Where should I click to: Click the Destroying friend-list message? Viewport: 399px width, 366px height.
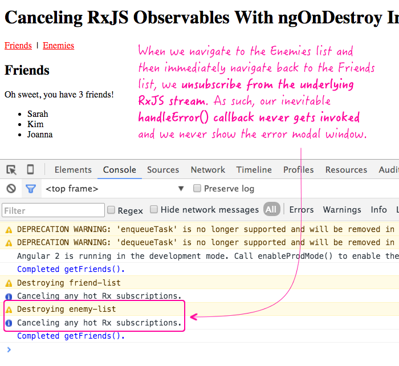coord(69,283)
